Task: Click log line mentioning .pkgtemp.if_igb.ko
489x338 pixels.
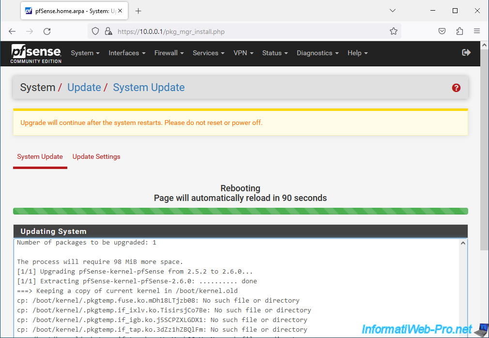Action: 162,320
